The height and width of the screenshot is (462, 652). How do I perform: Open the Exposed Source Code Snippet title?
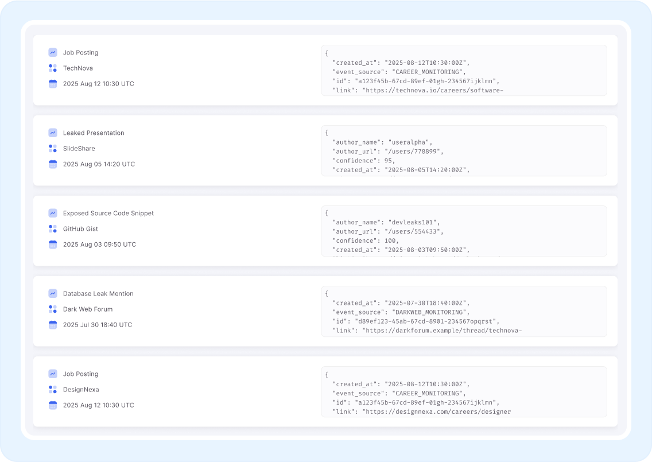pos(108,213)
